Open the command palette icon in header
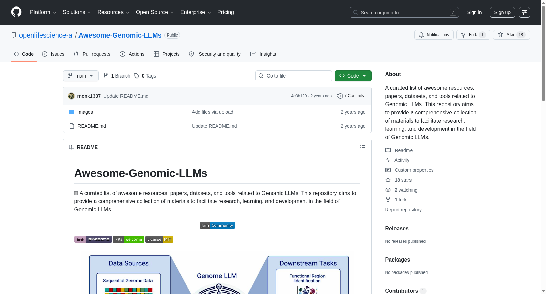This screenshot has height=294, width=546. pos(525,12)
